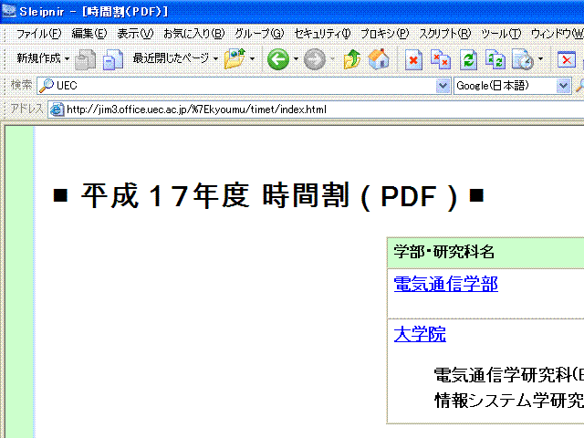The height and width of the screenshot is (438, 584).
Task: Open the ファイル(F) menu
Action: 38,34
